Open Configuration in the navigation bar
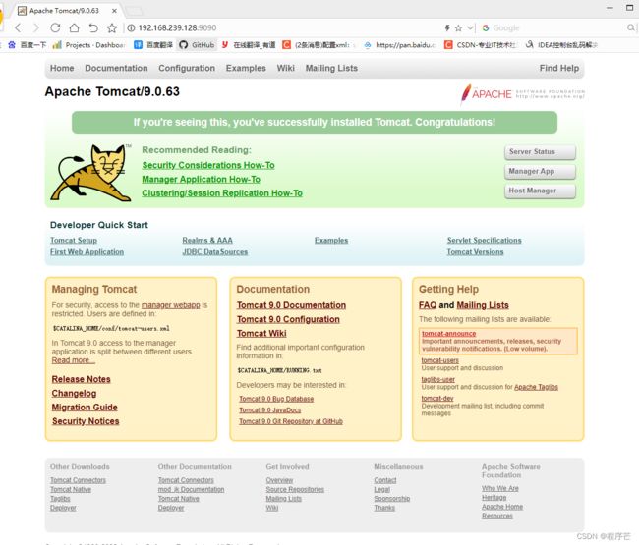 click(187, 68)
